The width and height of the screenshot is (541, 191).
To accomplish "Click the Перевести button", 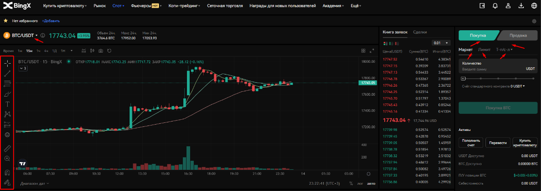I will coord(498,143).
